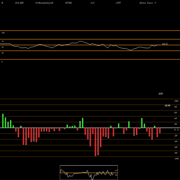The width and height of the screenshot is (180, 180).
Task: Click the 'SI MunafaSutraR' header text
Action: click(44, 3)
